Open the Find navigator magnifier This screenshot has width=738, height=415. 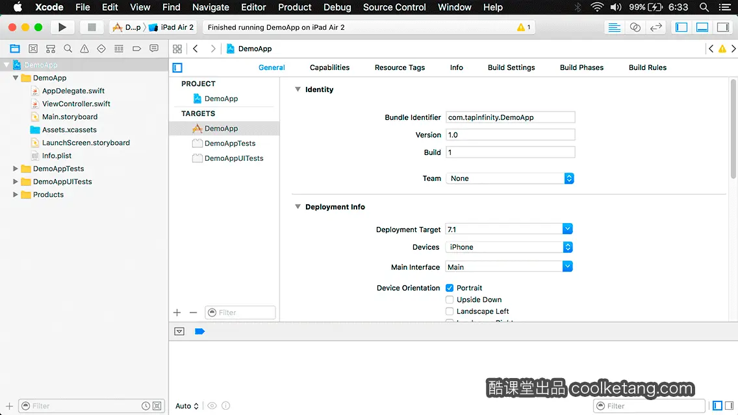(68, 49)
